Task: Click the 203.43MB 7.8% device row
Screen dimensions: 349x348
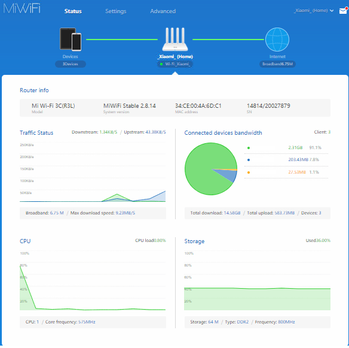Action: (286, 160)
